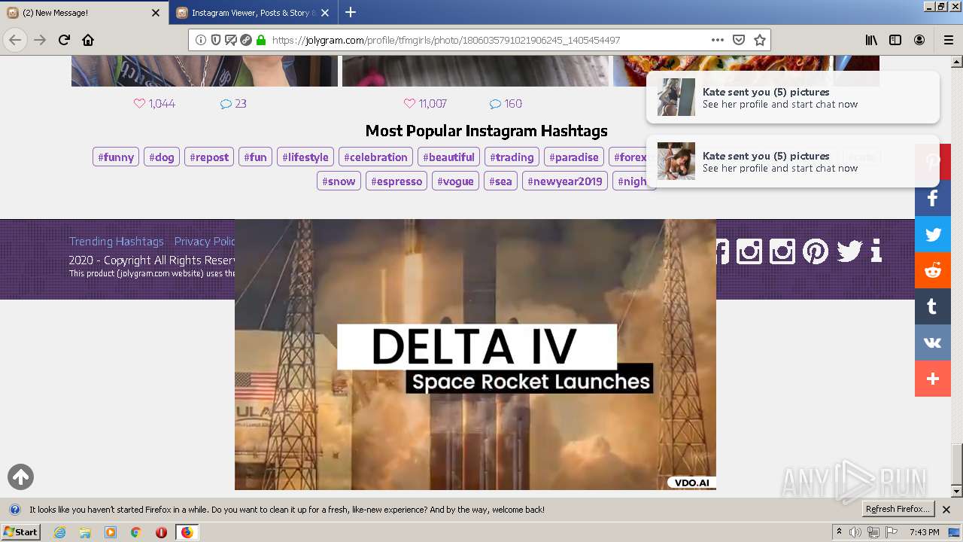Open the #repost hashtag
The width and height of the screenshot is (963, 542).
pos(209,157)
